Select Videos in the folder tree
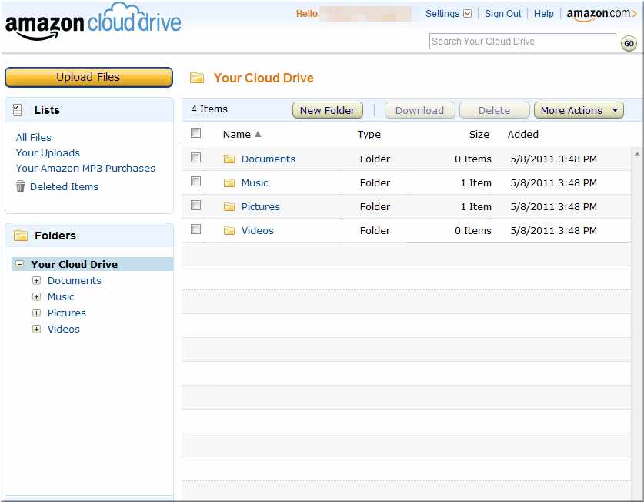Screen dimensions: 644x502 pyautogui.click(x=64, y=330)
